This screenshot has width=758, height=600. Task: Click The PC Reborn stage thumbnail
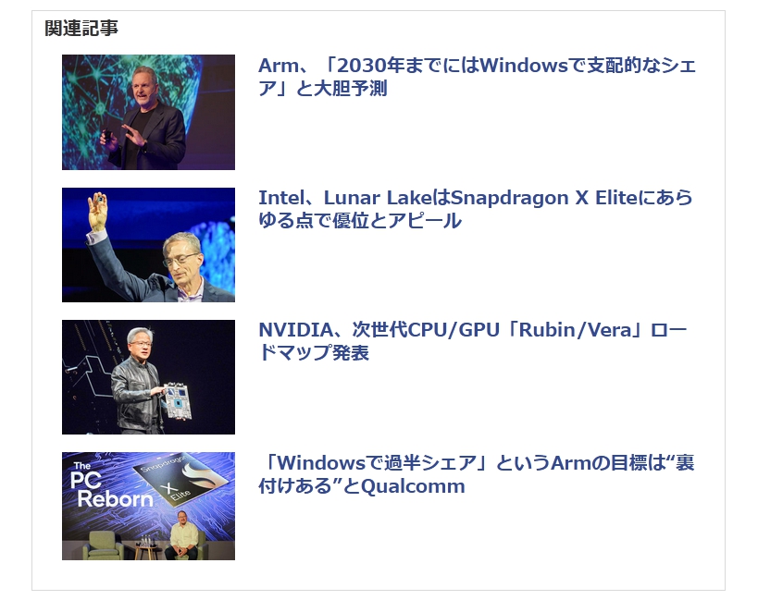(x=148, y=506)
